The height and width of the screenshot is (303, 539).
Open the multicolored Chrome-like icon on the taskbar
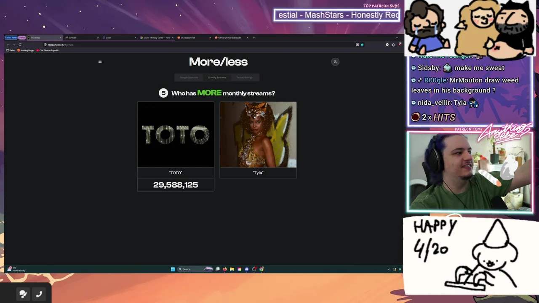tap(261, 269)
